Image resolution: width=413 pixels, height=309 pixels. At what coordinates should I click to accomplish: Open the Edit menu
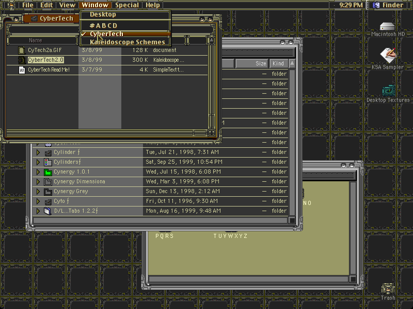coord(46,5)
